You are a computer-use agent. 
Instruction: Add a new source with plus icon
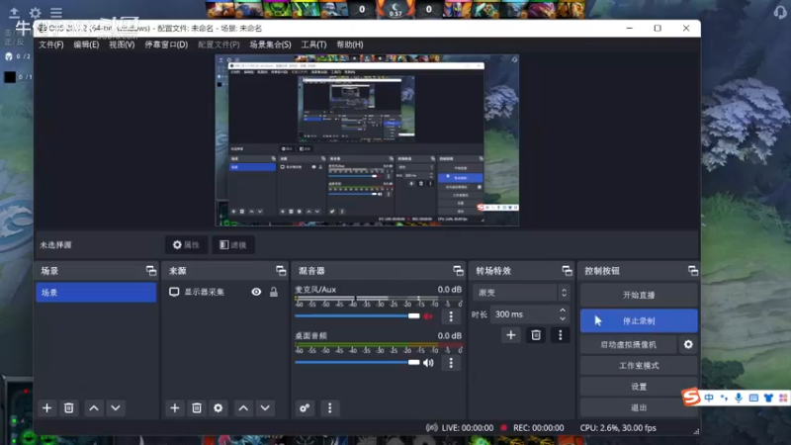pyautogui.click(x=175, y=407)
